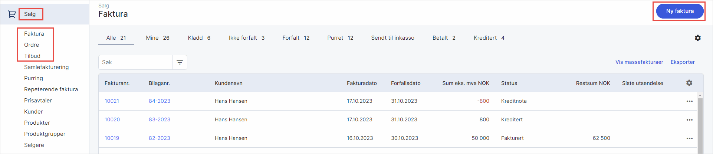This screenshot has height=154, width=713.
Task: Open more actions for invoice 10020
Action: point(689,120)
